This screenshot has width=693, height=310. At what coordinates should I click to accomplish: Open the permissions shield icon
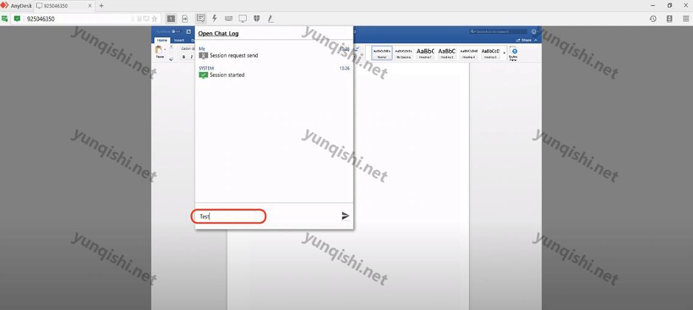tap(257, 18)
